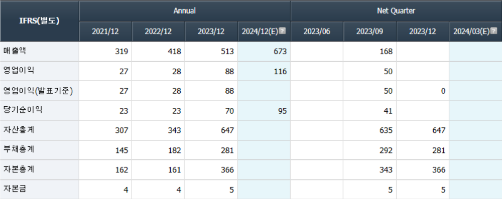Image resolution: width=502 pixels, height=199 pixels.
Task: Select the Net Quarter header tab
Action: point(396,11)
